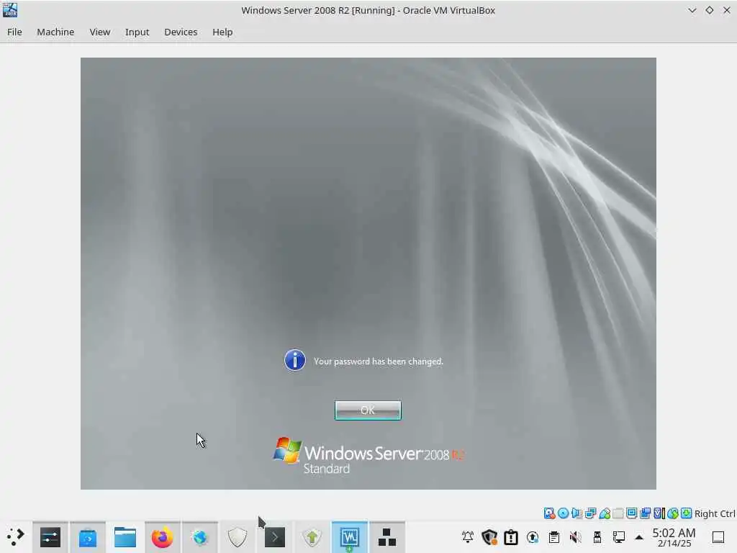Image resolution: width=737 pixels, height=553 pixels.
Task: Open the Dolphin file manager
Action: click(125, 537)
